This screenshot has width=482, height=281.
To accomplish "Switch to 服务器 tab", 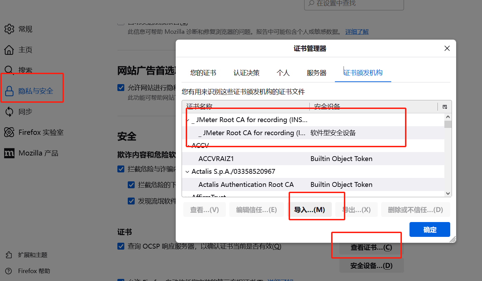I will [x=316, y=73].
